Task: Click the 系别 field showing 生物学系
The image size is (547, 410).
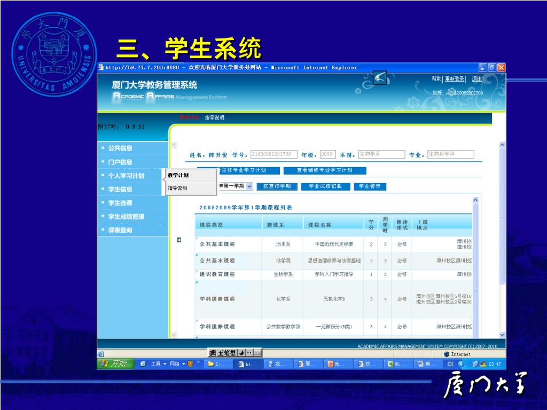Action: pos(381,154)
